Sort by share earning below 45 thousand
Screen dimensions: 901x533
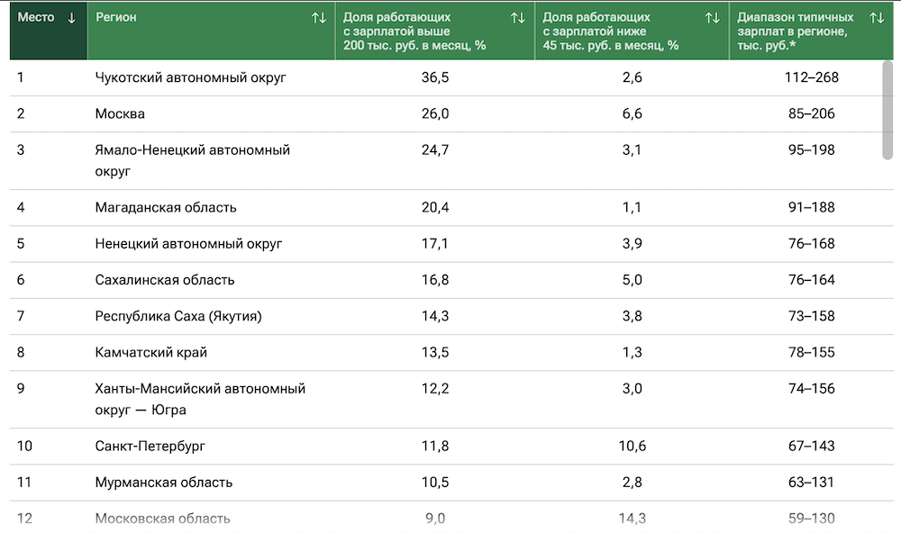pos(712,18)
